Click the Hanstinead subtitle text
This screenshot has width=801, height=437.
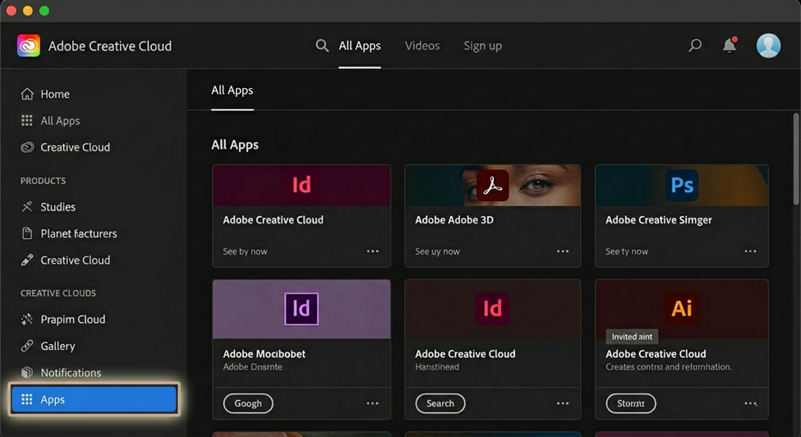pos(437,367)
